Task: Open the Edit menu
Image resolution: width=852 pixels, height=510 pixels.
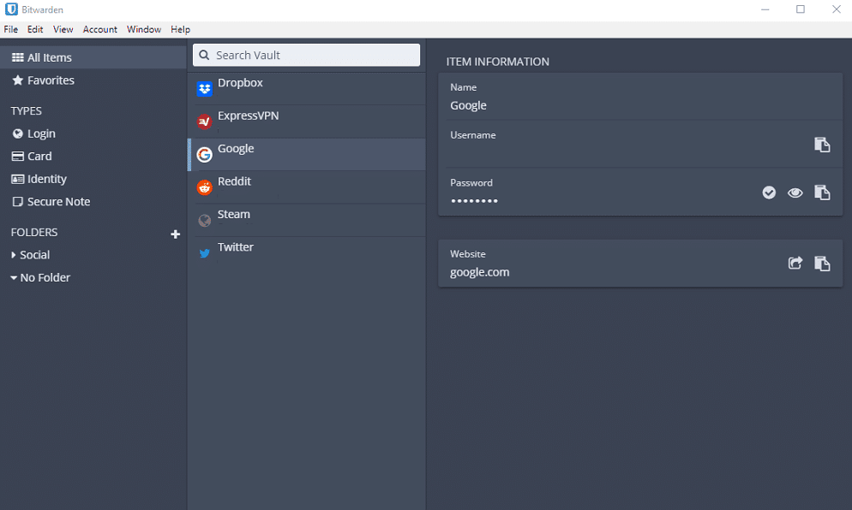Action: (x=35, y=29)
